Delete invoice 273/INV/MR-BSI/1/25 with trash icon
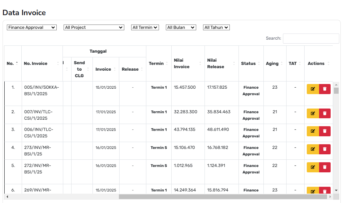Image resolution: width=344 pixels, height=203 pixels. click(324, 149)
